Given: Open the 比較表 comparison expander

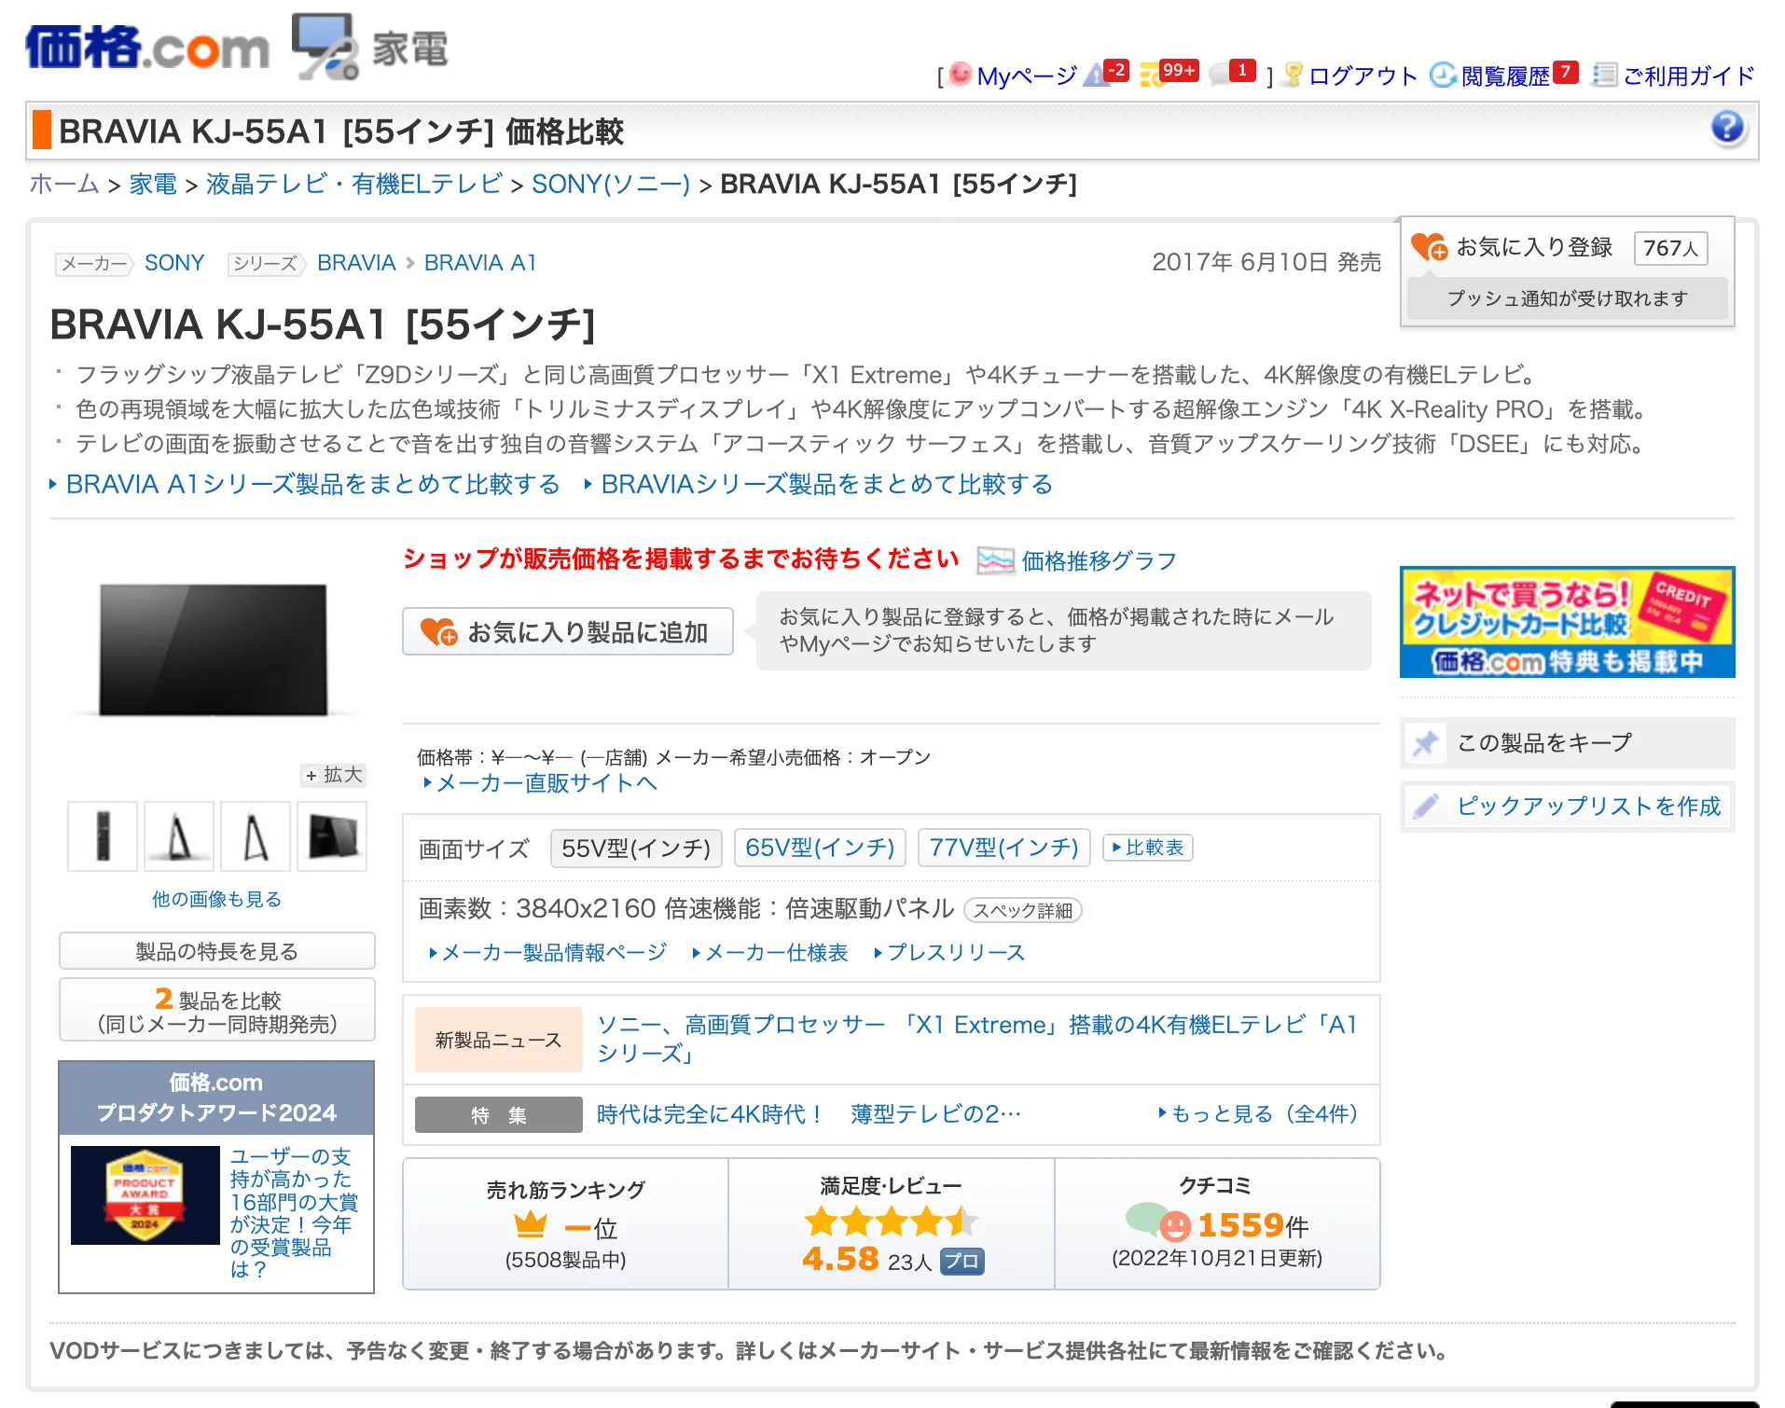Looking at the screenshot, I should tap(1148, 849).
